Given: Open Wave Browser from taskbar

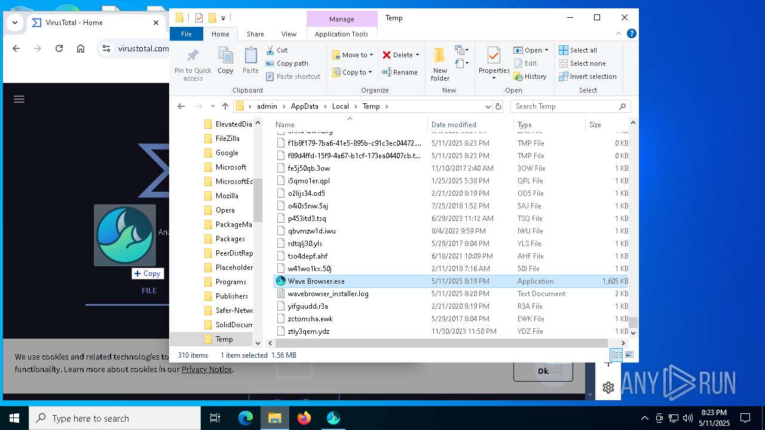Looking at the screenshot, I should coord(333,418).
